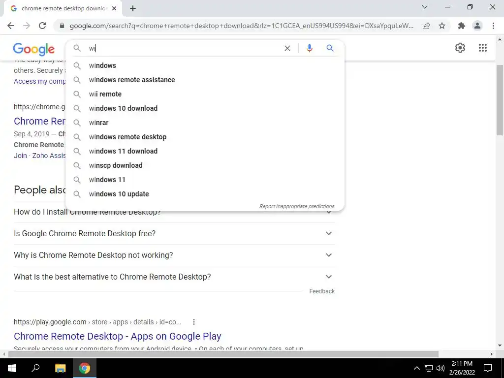View site security lock info
Viewport: 504px width, 378px height.
coord(62,26)
